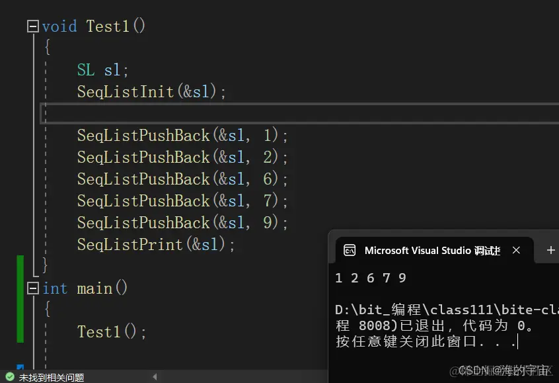The width and height of the screenshot is (559, 383).
Task: Click the 'main' function name
Action: coord(95,288)
